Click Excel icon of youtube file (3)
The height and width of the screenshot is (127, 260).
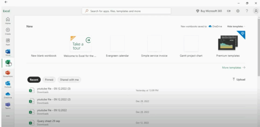click(32, 90)
